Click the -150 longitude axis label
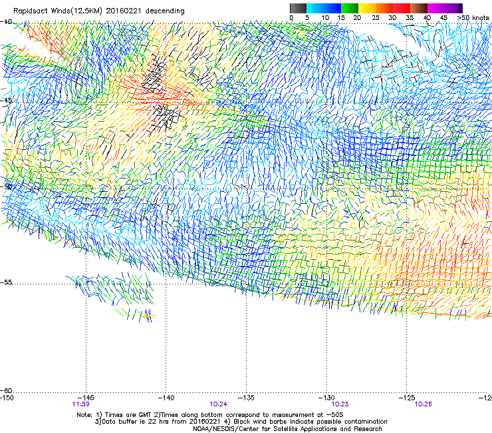The height and width of the screenshot is (433, 492). (x=7, y=398)
